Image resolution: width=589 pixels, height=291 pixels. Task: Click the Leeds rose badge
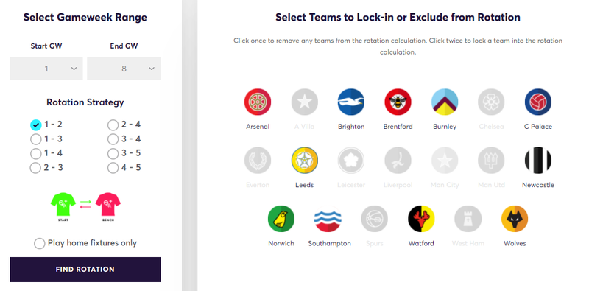click(305, 160)
